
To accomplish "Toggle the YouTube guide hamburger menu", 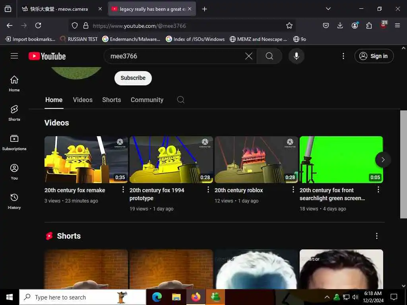I will [14, 56].
